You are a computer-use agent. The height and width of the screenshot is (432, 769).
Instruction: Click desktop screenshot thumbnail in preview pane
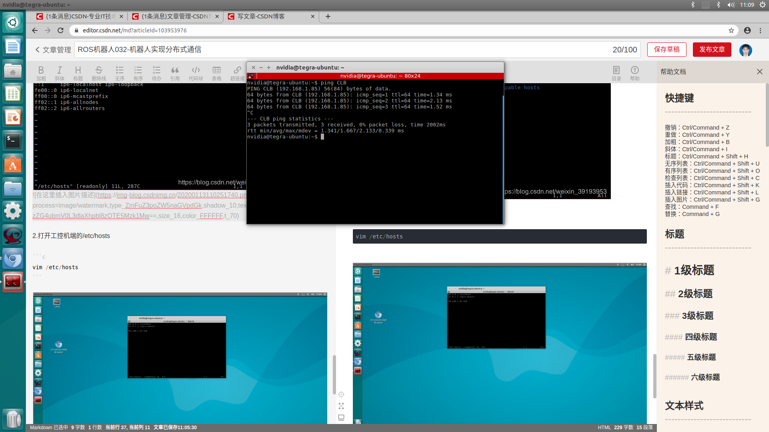(499, 343)
